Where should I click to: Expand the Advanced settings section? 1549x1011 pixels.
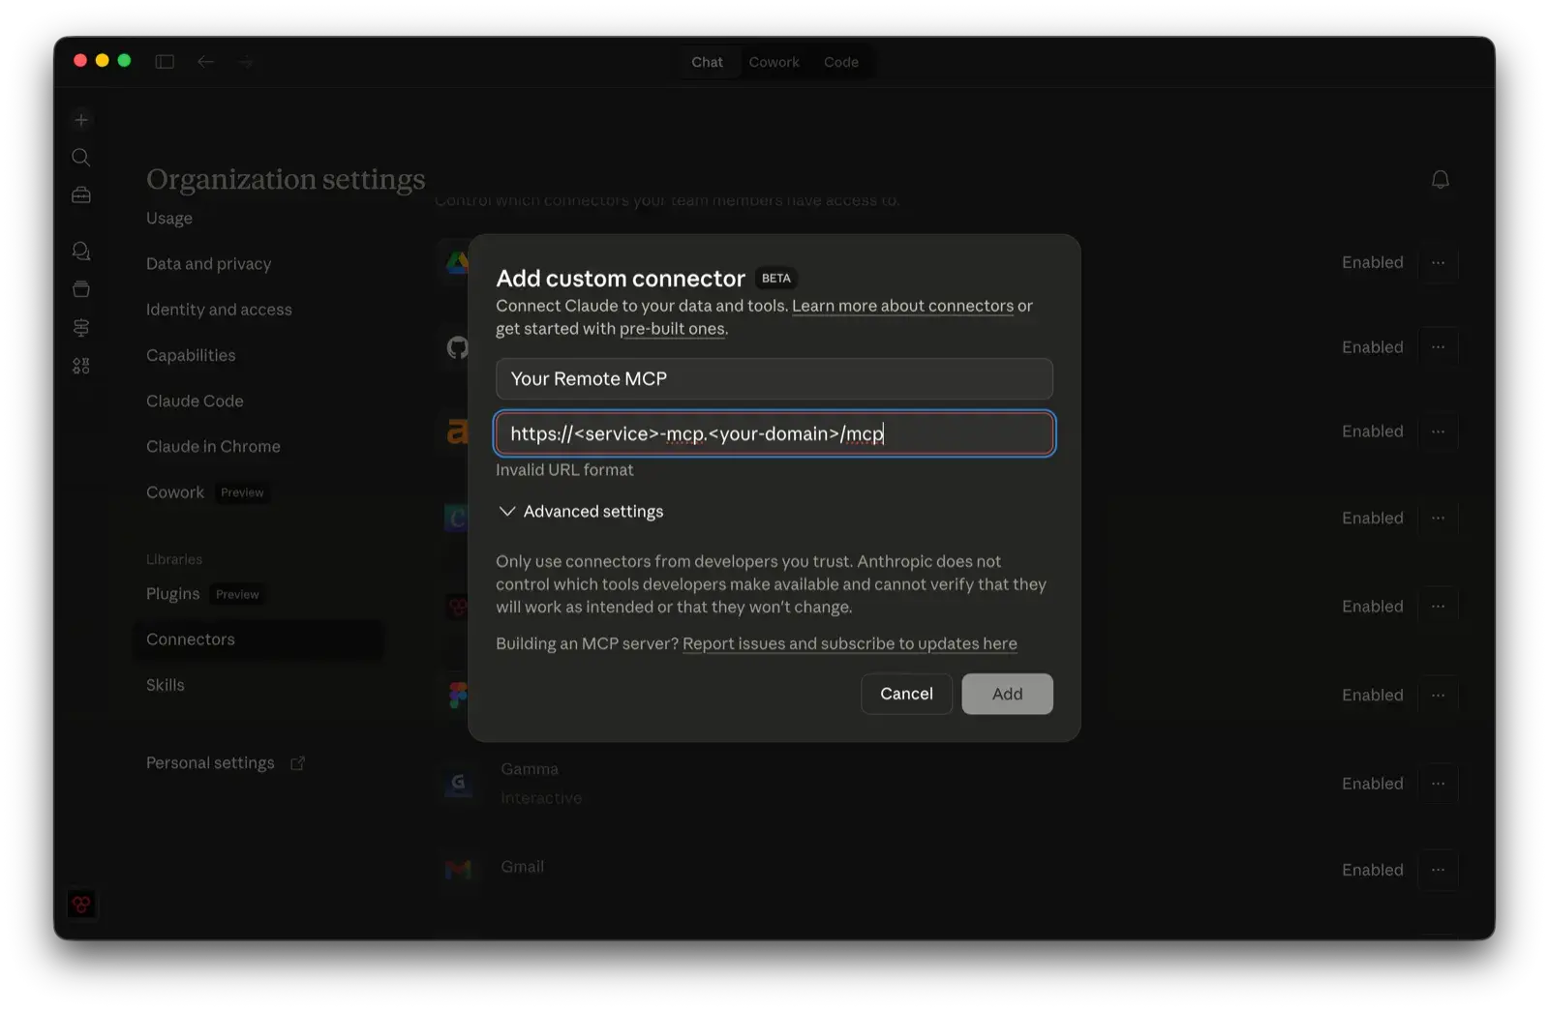click(x=580, y=511)
